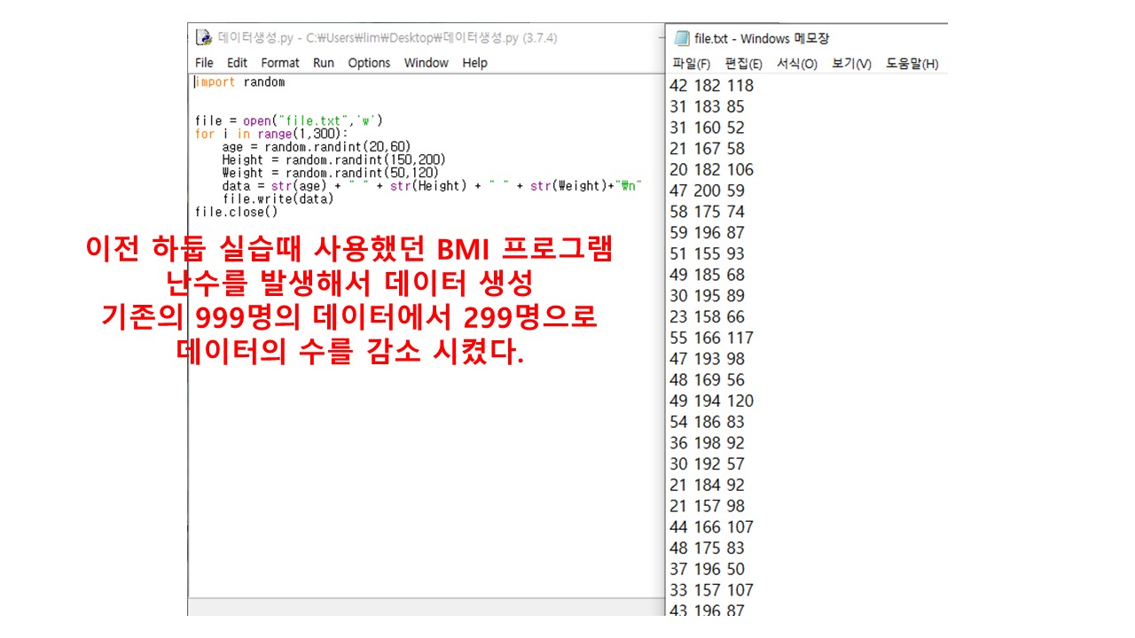Click Notepad row '31 183 85'
The width and height of the screenshot is (1135, 638).
(x=707, y=106)
